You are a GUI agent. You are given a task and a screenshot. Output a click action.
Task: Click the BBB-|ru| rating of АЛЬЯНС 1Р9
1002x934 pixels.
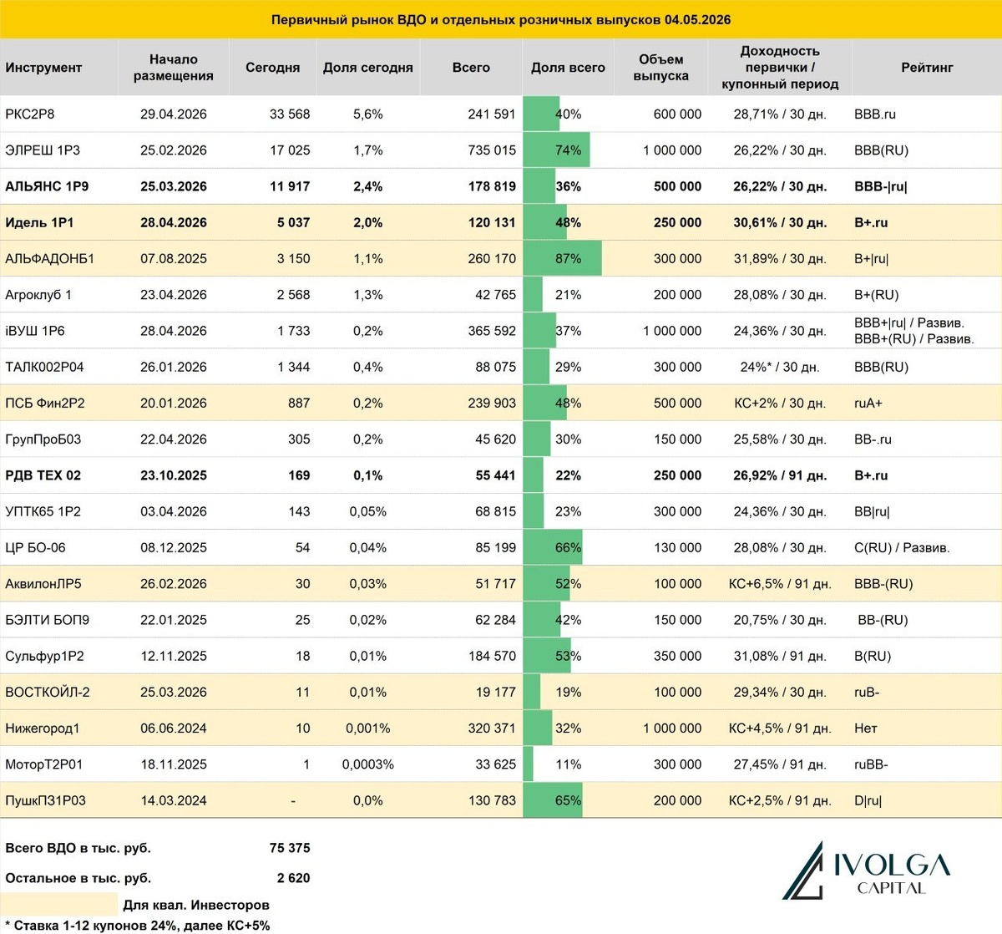(881, 186)
